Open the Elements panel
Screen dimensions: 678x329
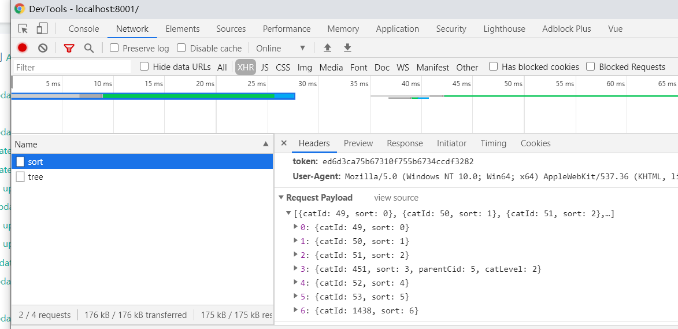183,29
